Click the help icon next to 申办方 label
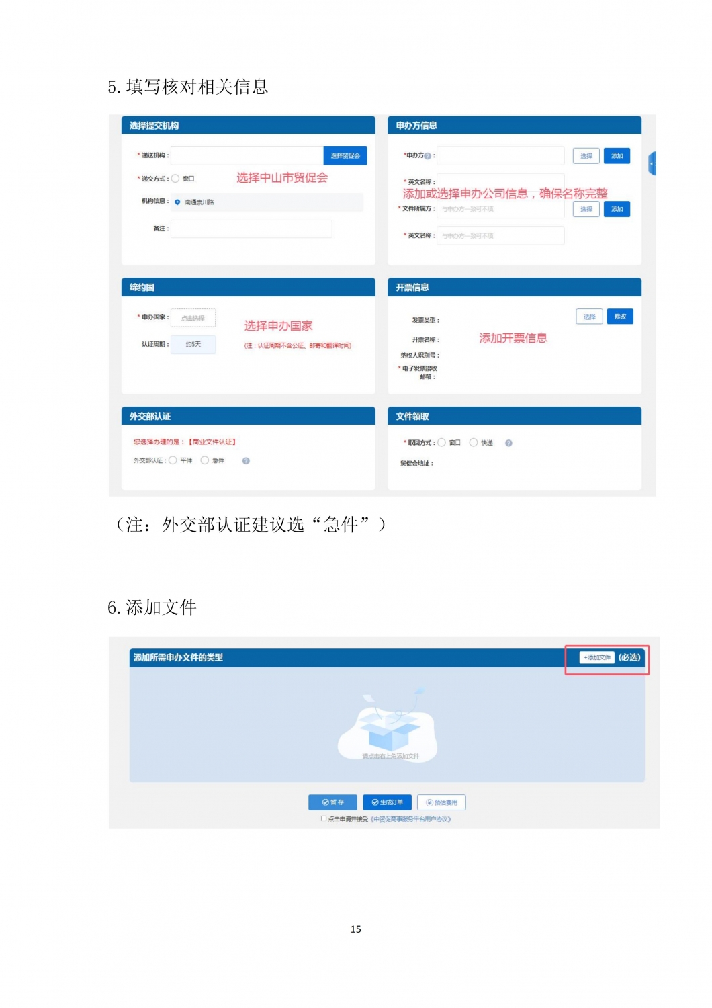Viewport: 712px width, 1008px height. (428, 156)
